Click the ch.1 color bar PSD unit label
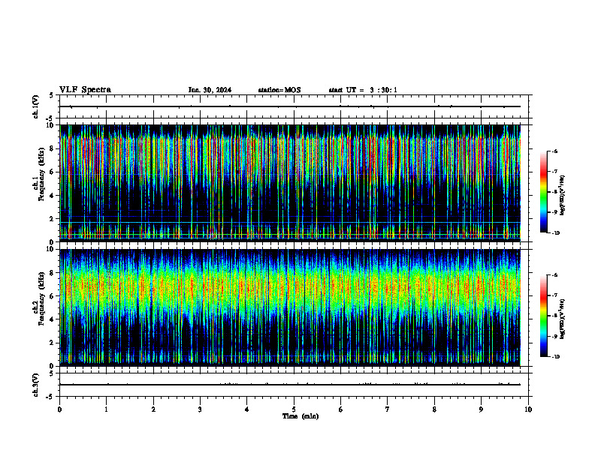595x459 pixels. point(563,196)
